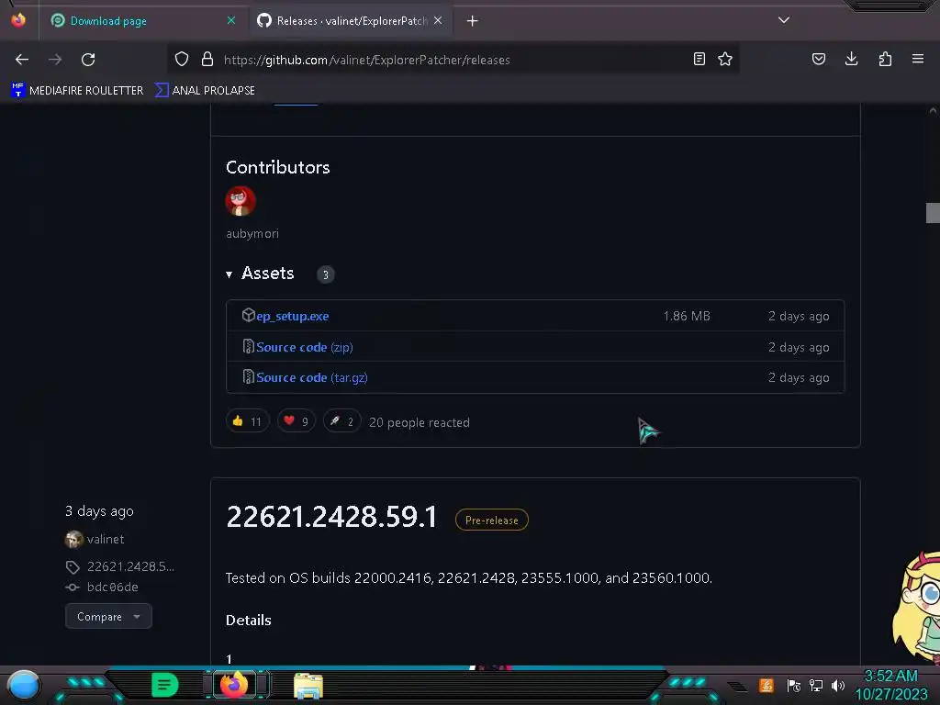
Task: Open a new browser tab
Action: [x=473, y=21]
